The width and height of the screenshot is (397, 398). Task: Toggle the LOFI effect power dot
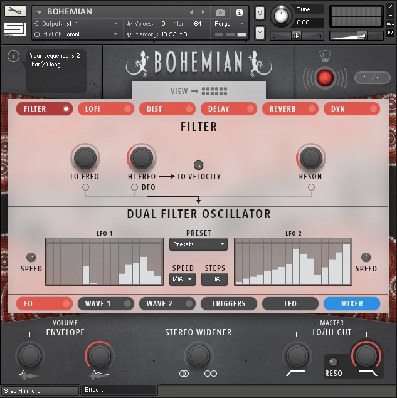[x=127, y=109]
